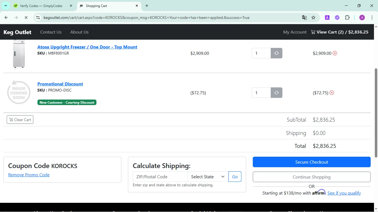Click the scrollbar up arrow
The height and width of the screenshot is (212, 378).
(376, 26)
